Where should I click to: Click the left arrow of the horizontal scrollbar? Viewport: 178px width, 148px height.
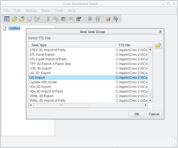31,105
